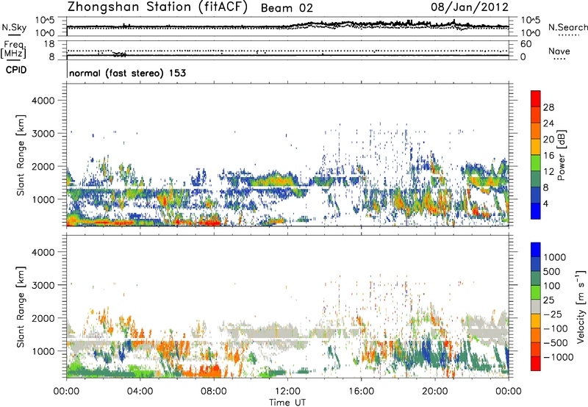Click "Slant Range [km]" label of velocity panel
The height and width of the screenshot is (407, 588).
(x=21, y=306)
